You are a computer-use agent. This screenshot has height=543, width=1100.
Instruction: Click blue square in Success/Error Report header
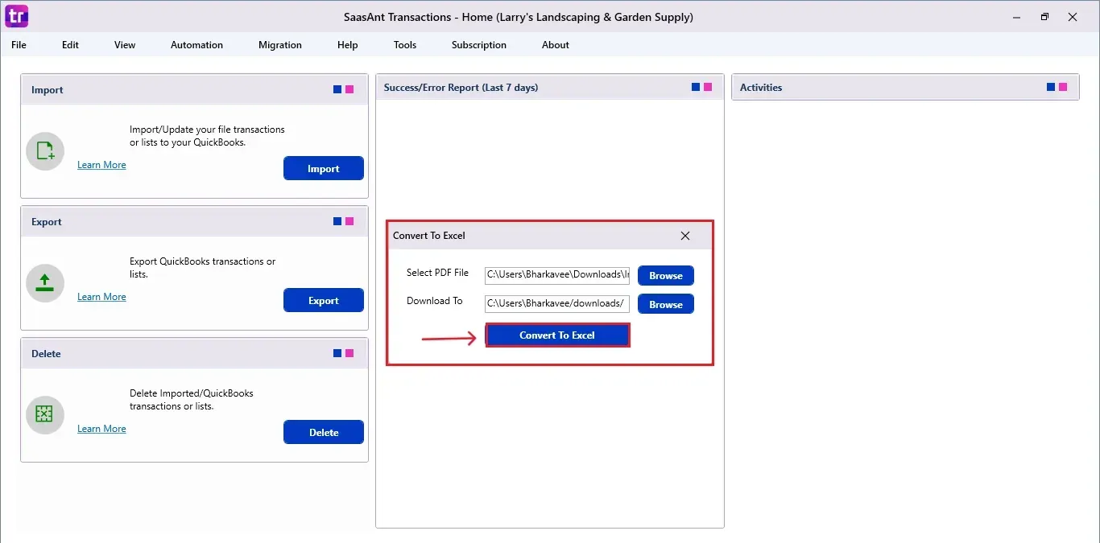coord(696,87)
